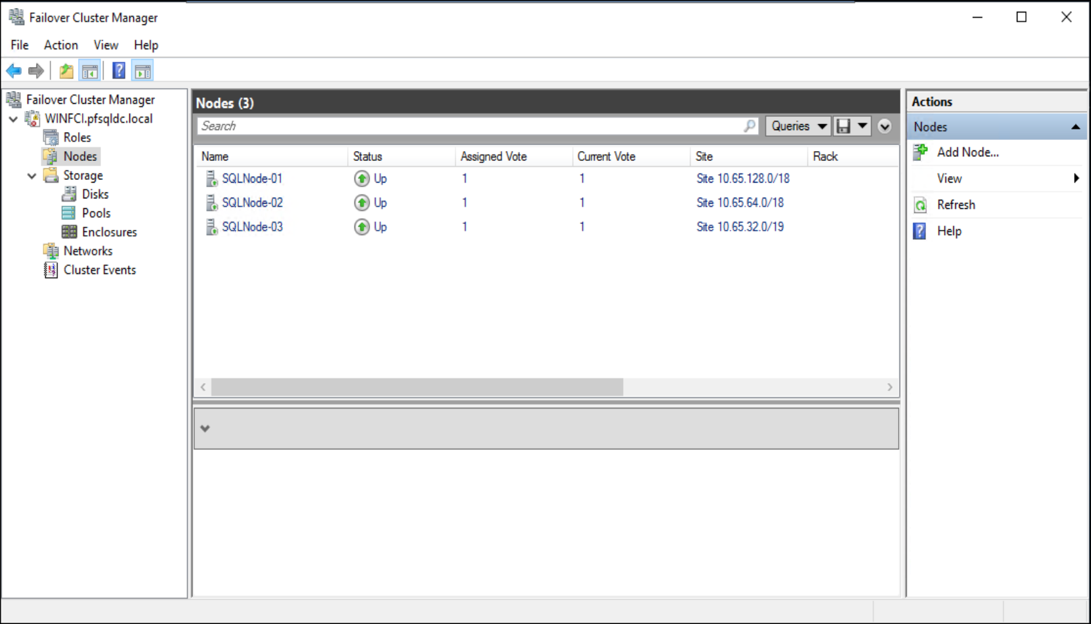This screenshot has height=624, width=1091.
Task: Open the File menu
Action: click(x=20, y=45)
